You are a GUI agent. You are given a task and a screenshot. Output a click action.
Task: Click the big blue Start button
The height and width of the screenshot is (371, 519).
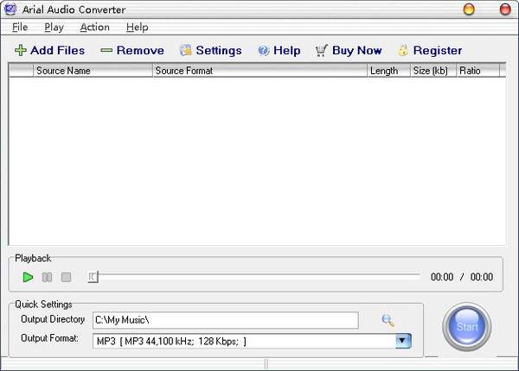[x=467, y=327]
